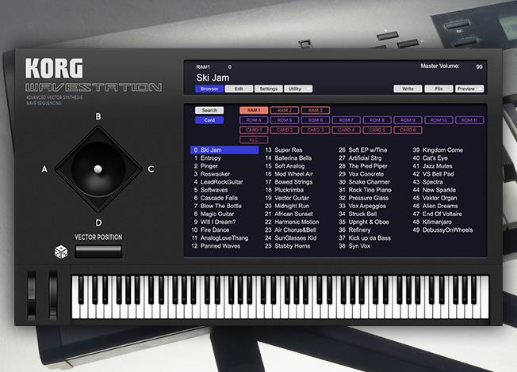Screen dimensions: 517x372
Task: Select the ROM 8 bank
Action: (x=377, y=120)
